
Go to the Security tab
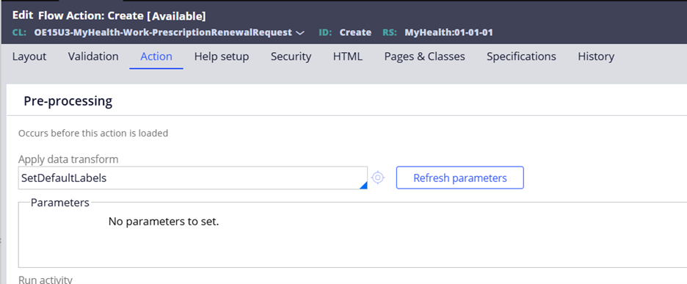coord(291,57)
